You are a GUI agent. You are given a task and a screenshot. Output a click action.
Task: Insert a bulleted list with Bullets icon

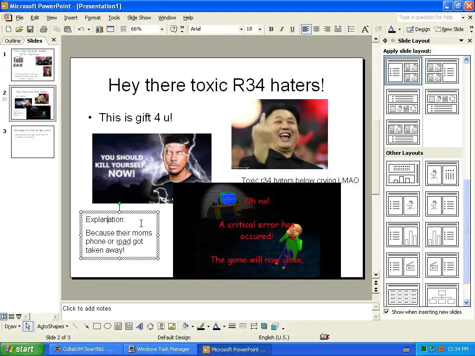coord(351,29)
